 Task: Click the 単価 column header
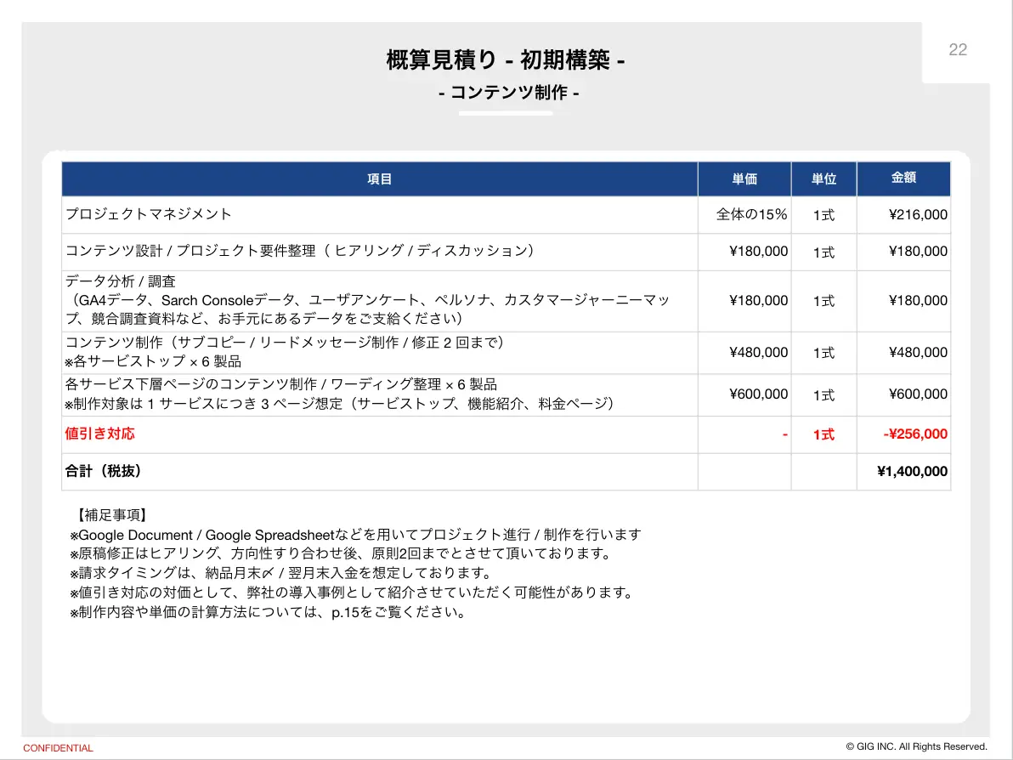pyautogui.click(x=744, y=179)
